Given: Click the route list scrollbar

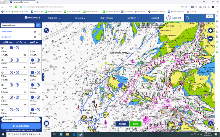Looking at the screenshot, I should click(x=41, y=55).
